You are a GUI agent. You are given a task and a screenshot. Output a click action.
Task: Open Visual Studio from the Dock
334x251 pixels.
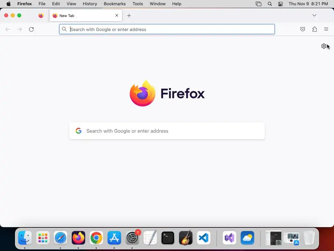click(x=229, y=238)
